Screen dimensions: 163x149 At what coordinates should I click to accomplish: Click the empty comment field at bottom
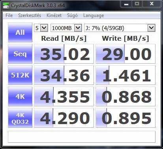(x=82, y=137)
